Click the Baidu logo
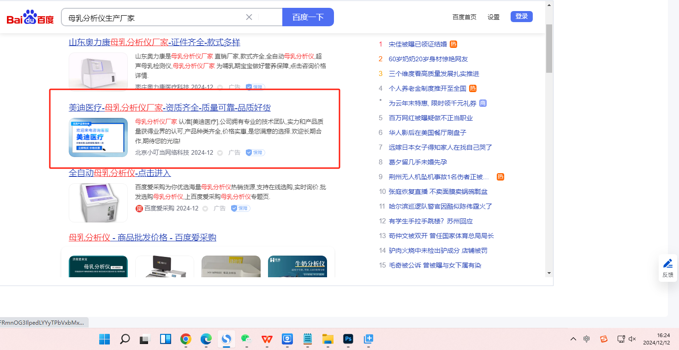Screen dimensions: 679x350 tap(30, 17)
